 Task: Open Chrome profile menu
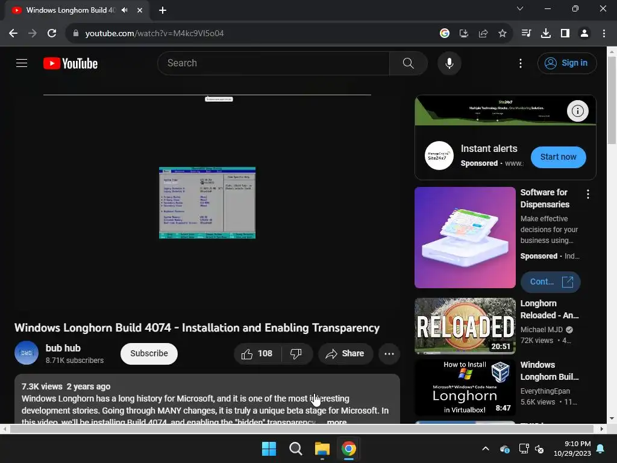pyautogui.click(x=584, y=34)
